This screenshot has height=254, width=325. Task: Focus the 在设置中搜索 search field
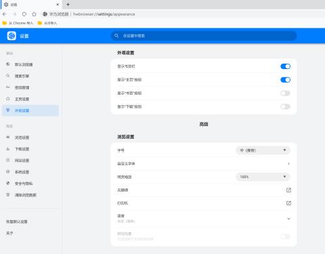coord(204,36)
